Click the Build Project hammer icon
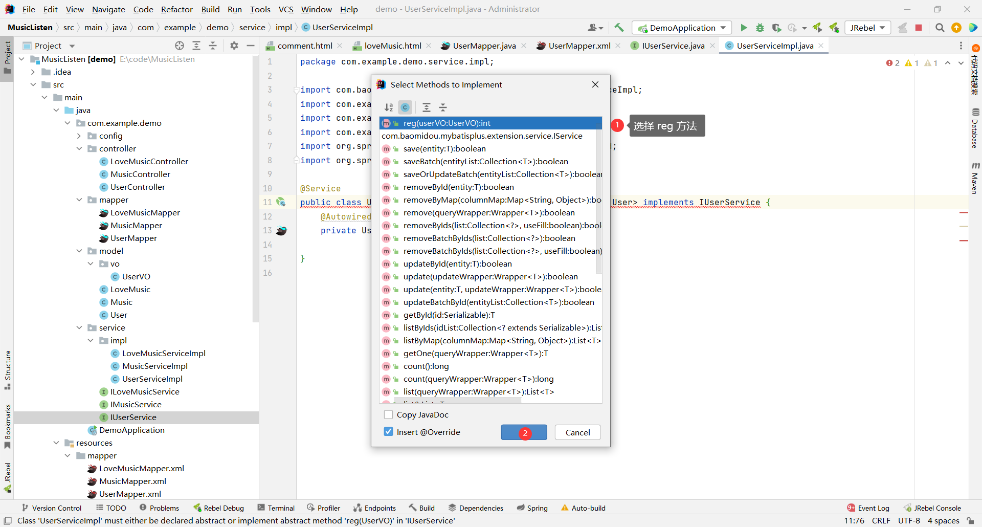 coord(619,28)
